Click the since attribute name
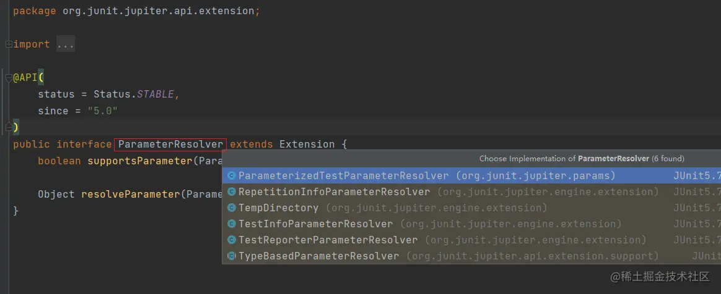721x294 pixels. click(53, 111)
